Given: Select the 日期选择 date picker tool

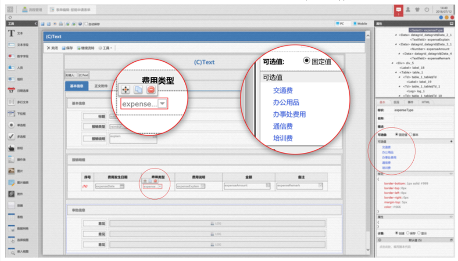Looking at the screenshot, I should (11, 91).
